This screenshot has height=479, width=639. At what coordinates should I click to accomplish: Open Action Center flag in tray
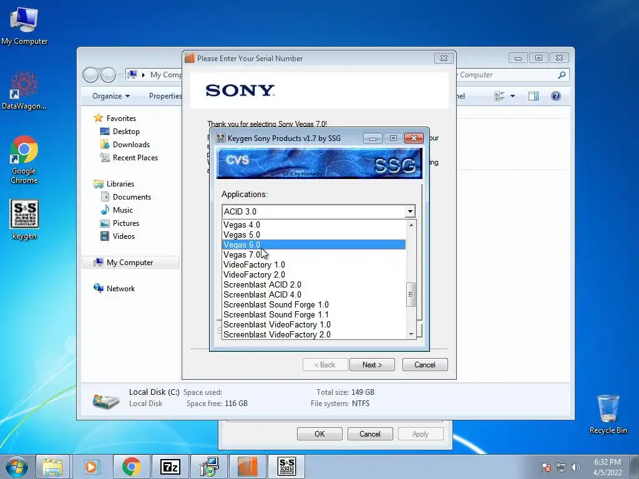[546, 467]
